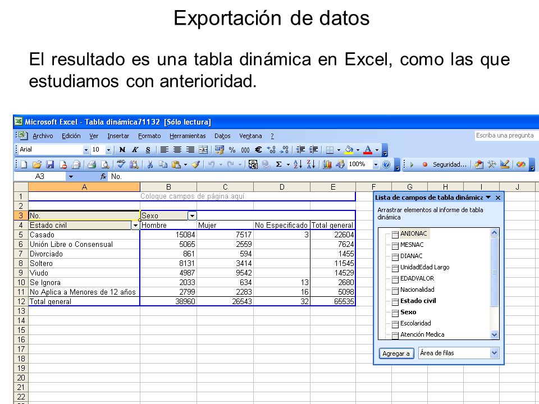Select the ANIONAC field
This screenshot has height=404, width=539.
[x=414, y=233]
